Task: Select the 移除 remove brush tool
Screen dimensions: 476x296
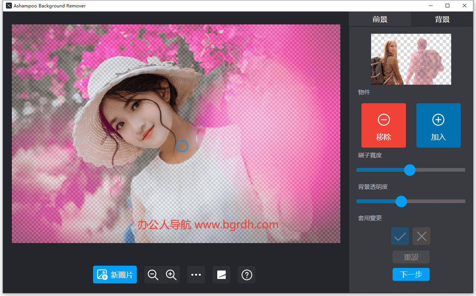Action: tap(383, 125)
